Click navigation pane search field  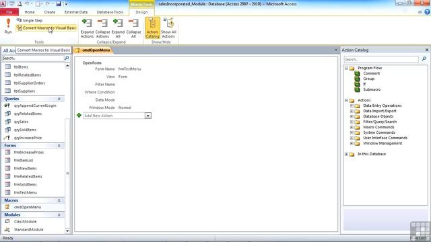click(33, 58)
